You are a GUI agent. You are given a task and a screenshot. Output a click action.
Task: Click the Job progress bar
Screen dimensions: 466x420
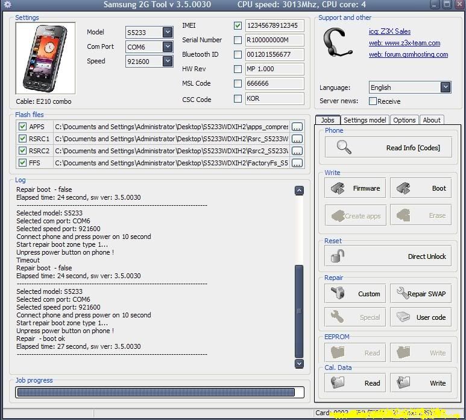point(160,392)
